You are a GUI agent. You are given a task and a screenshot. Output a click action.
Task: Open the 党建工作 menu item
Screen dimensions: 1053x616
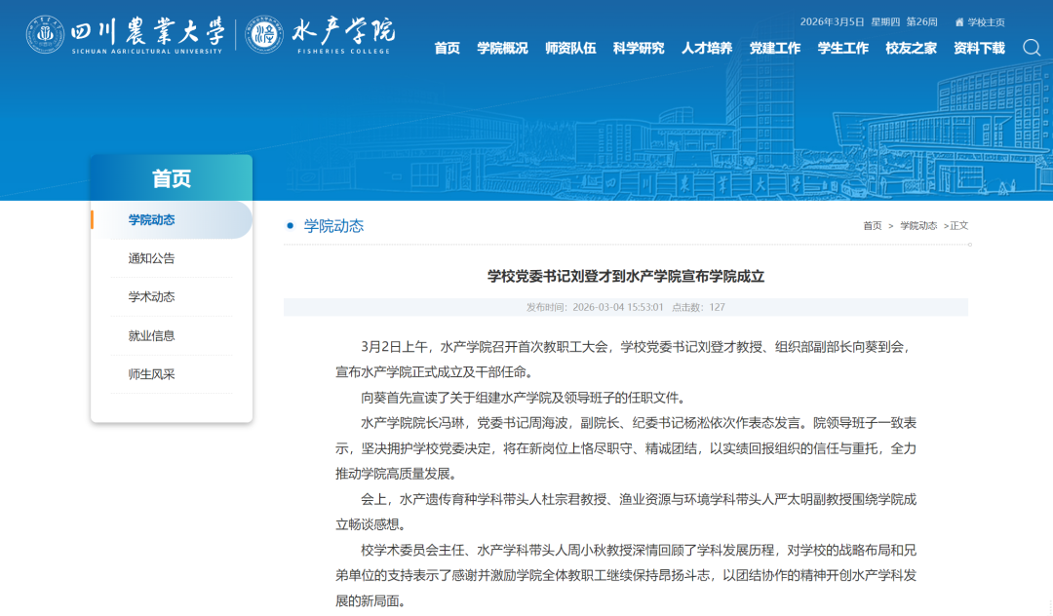(x=773, y=47)
